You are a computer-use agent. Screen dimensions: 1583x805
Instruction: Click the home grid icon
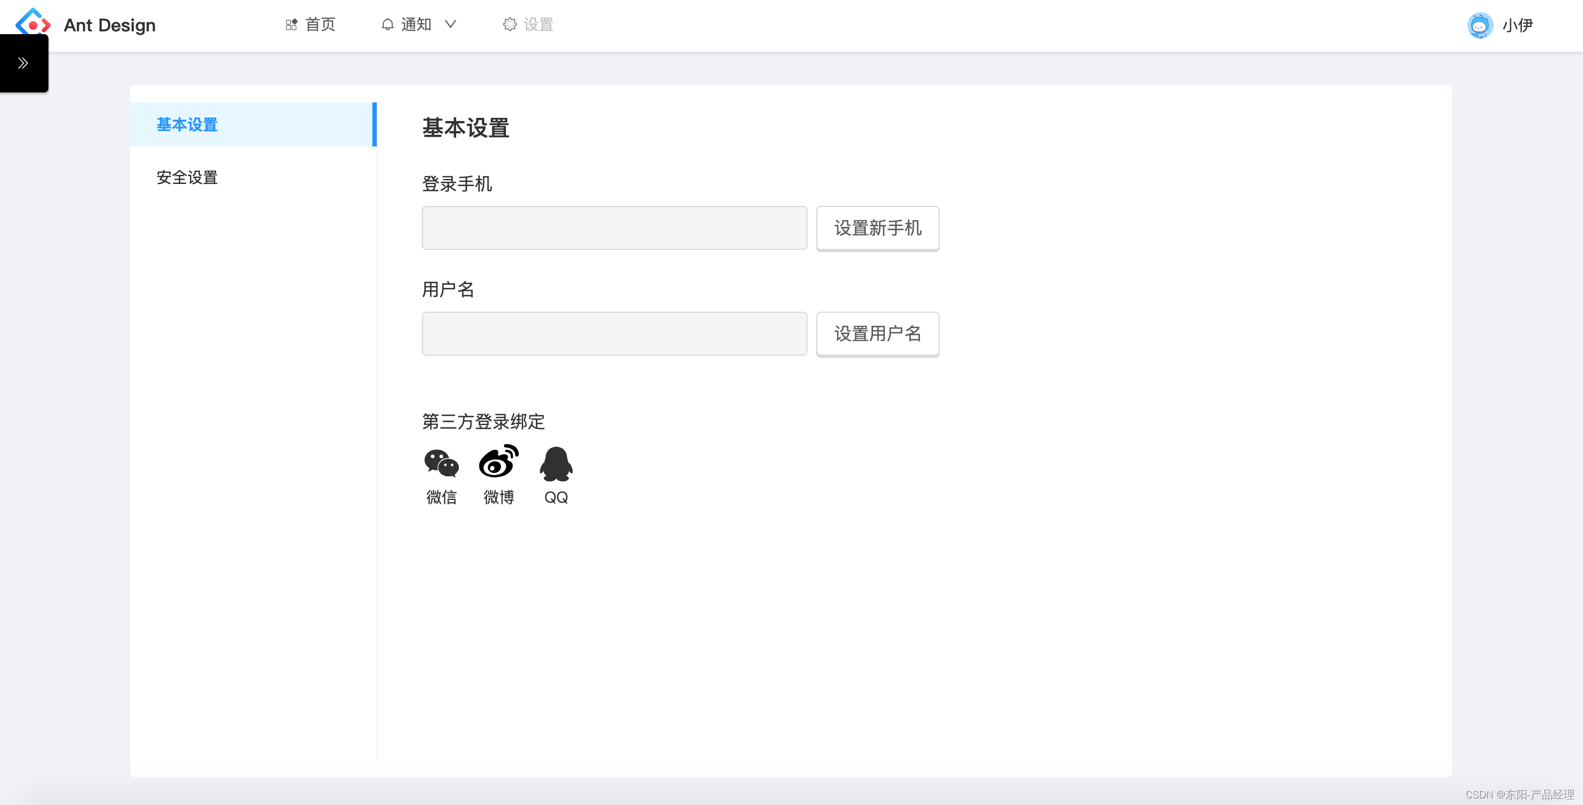click(x=291, y=25)
